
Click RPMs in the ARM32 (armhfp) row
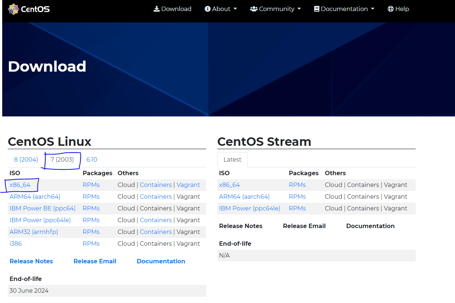coord(91,232)
